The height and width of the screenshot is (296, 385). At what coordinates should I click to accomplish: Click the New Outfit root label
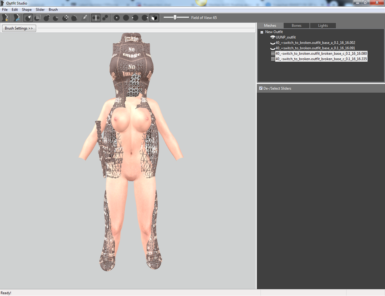pos(274,32)
